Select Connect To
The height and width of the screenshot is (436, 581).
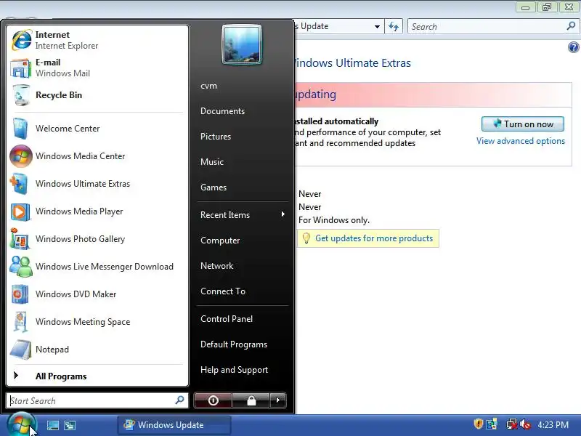pyautogui.click(x=223, y=291)
